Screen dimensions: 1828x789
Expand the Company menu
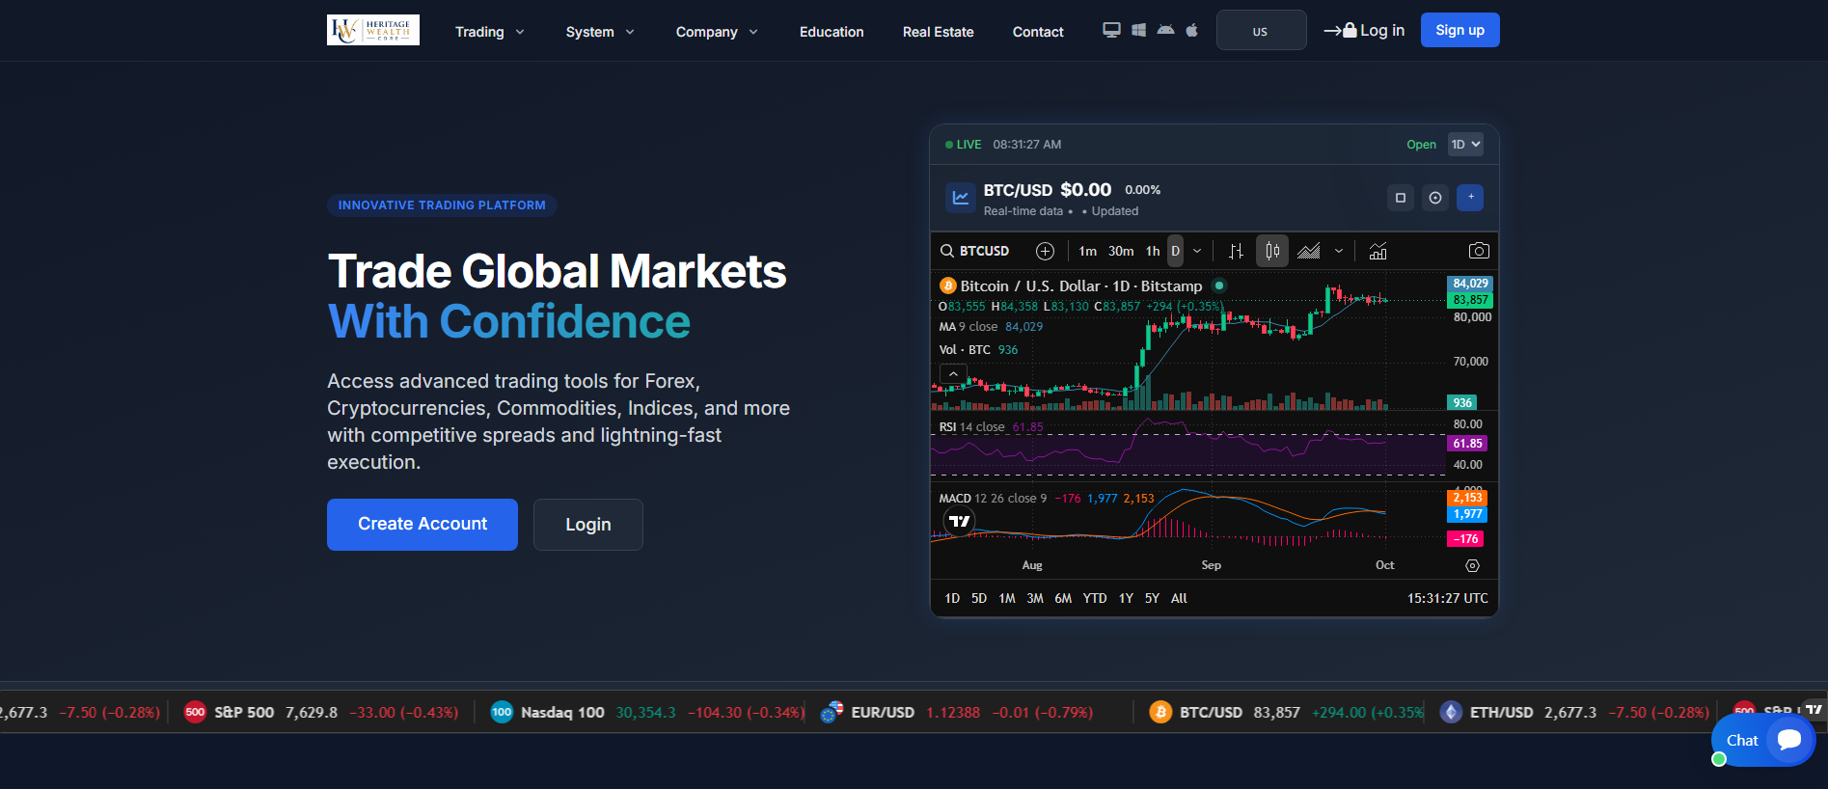tap(717, 32)
